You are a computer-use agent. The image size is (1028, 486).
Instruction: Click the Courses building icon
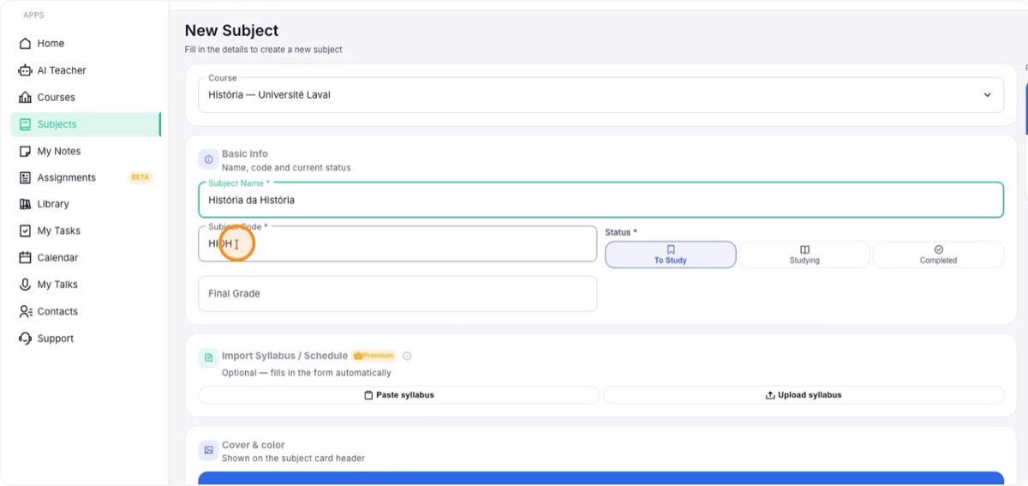[25, 98]
